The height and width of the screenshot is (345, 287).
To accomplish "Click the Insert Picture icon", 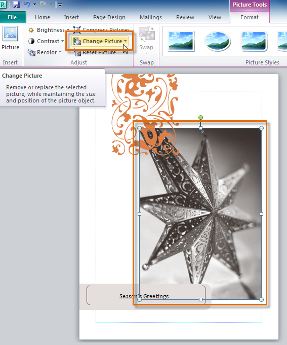I will point(10,33).
